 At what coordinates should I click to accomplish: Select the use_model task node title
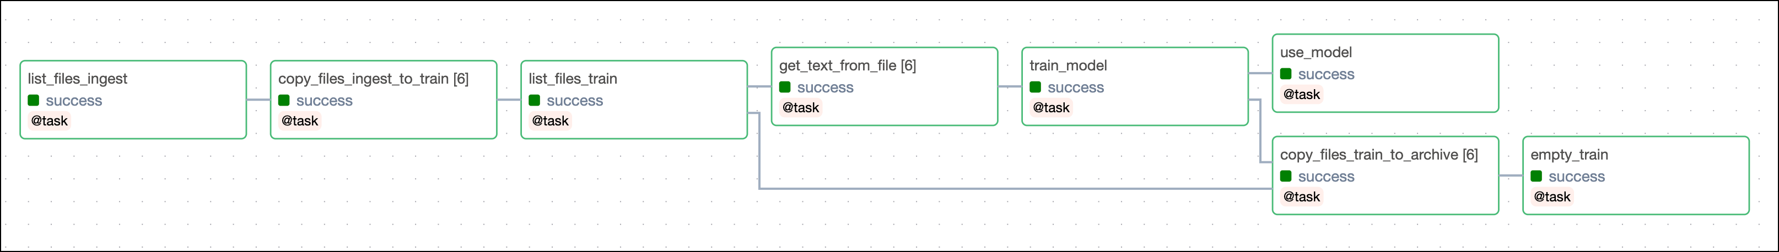tap(1316, 52)
